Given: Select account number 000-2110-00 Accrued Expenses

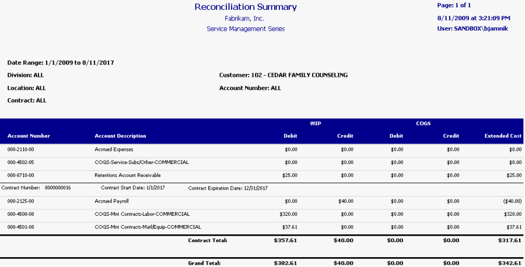Looking at the screenshot, I should pos(21,149).
